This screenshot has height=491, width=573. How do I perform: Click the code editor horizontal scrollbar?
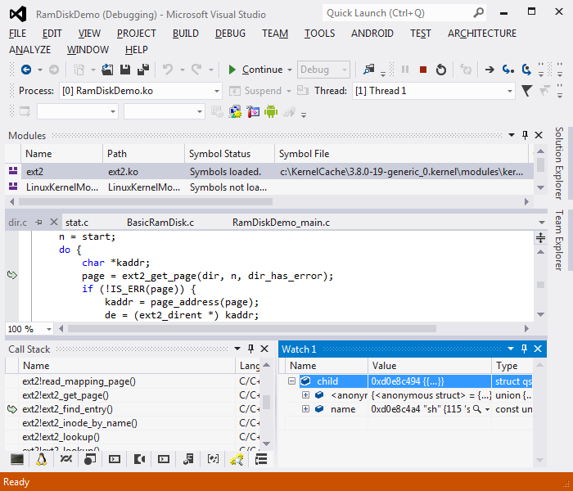click(x=252, y=329)
